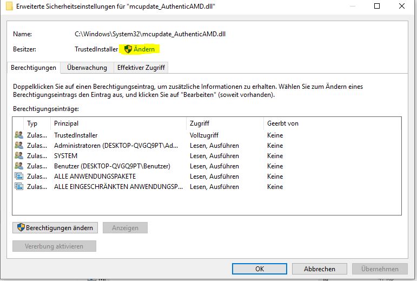The image size is (417, 281).
Task: Select the Benutzer (DESKTOP-QVGQ9PT\Benutzer) entry
Action: coord(207,166)
